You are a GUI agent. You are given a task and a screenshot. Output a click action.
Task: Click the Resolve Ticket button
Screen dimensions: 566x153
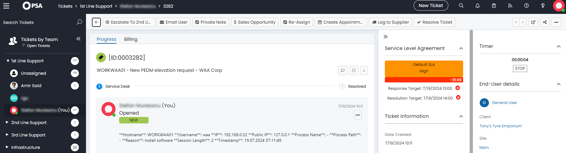pos(434,22)
